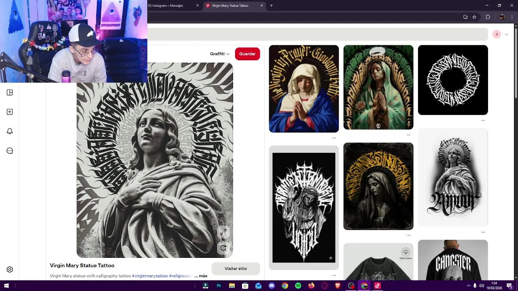Open the Pinterest boards icon in left sidebar
The width and height of the screenshot is (518, 291).
click(x=10, y=93)
